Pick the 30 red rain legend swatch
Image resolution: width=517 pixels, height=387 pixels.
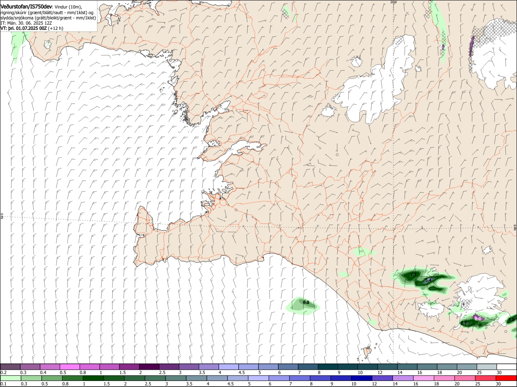[506, 378]
